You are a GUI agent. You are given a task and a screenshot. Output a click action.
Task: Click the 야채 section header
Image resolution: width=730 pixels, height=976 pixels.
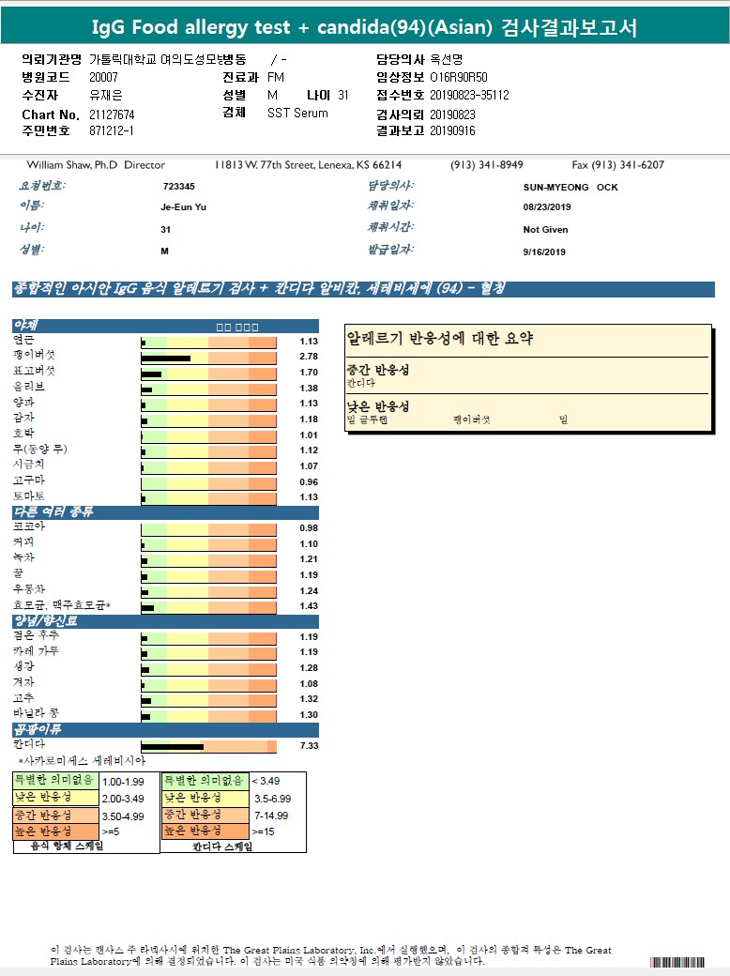tap(165, 326)
